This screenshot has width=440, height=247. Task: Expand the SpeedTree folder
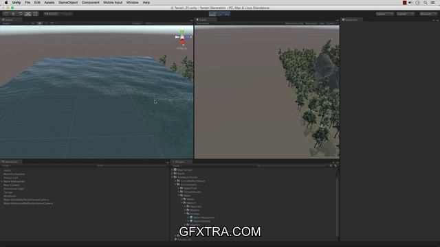179,188
